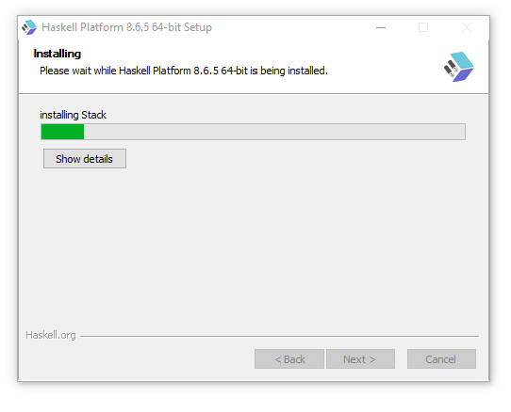Screen dimensions: 511x412
Task: Click the 'installing Stack' status label
Action: point(73,115)
